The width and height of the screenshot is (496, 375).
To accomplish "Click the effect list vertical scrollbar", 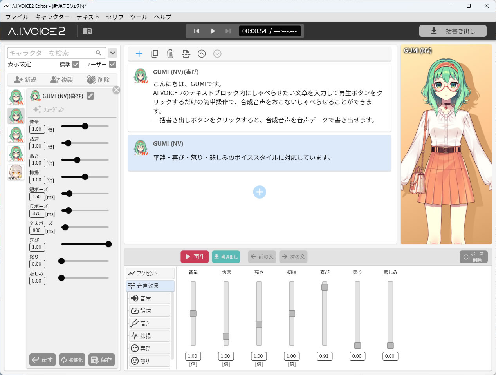I will coord(172,325).
